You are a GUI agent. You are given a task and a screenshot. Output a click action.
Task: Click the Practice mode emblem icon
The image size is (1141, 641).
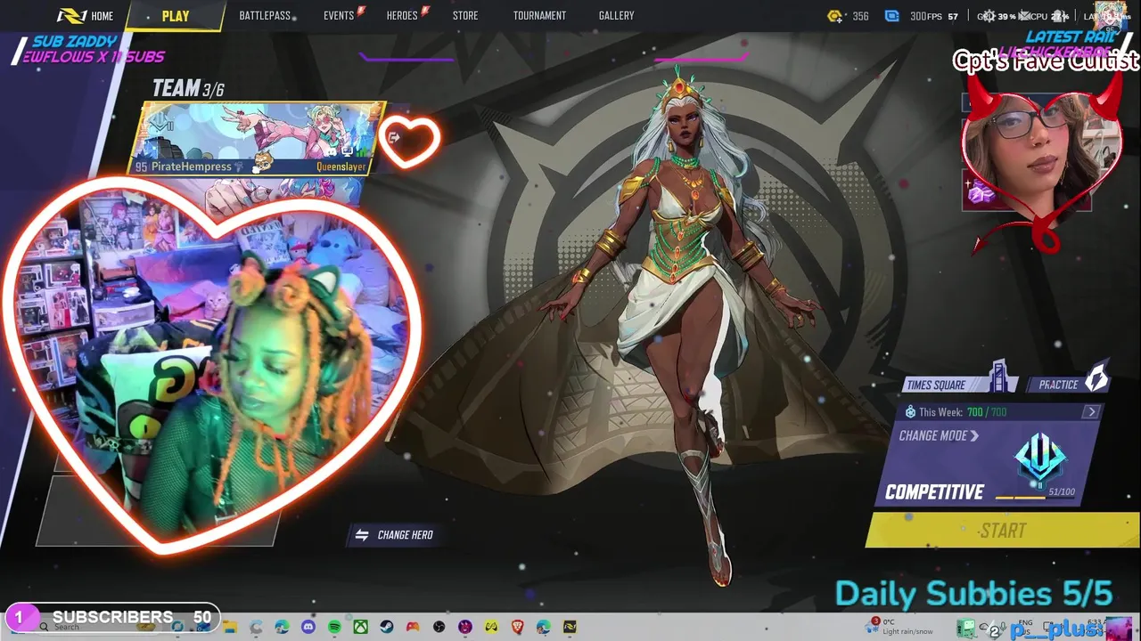point(1096,377)
